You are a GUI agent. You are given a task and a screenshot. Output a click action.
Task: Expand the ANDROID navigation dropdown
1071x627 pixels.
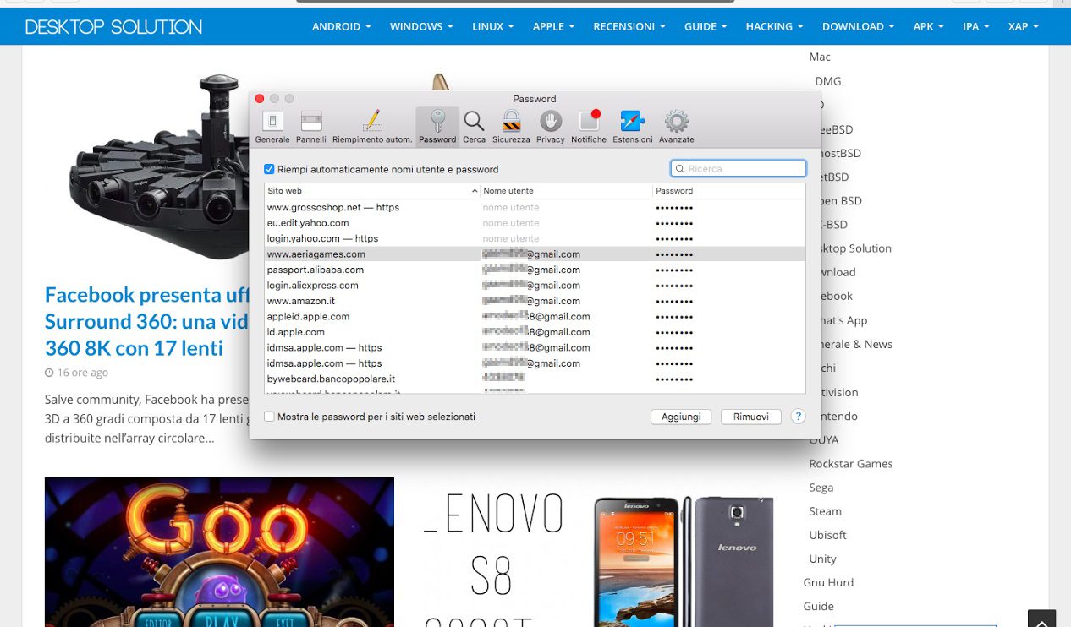click(x=341, y=26)
